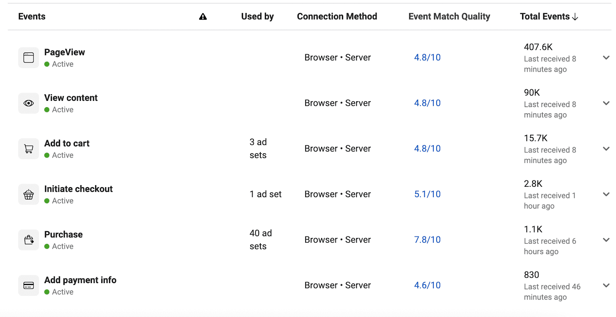The height and width of the screenshot is (317, 616).
Task: Click '1 ad set' in Initiate checkout row
Action: [x=266, y=194]
